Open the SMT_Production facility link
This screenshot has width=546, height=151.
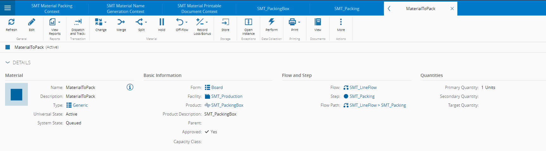pyautogui.click(x=227, y=96)
